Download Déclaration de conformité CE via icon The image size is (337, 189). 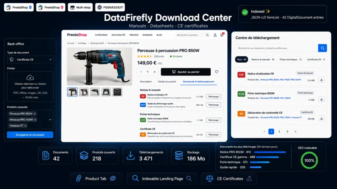coord(321,118)
